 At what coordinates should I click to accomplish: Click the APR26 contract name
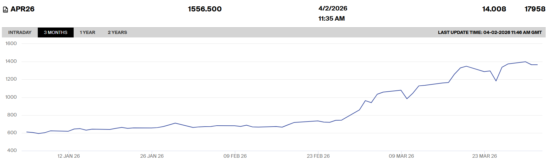(x=23, y=9)
